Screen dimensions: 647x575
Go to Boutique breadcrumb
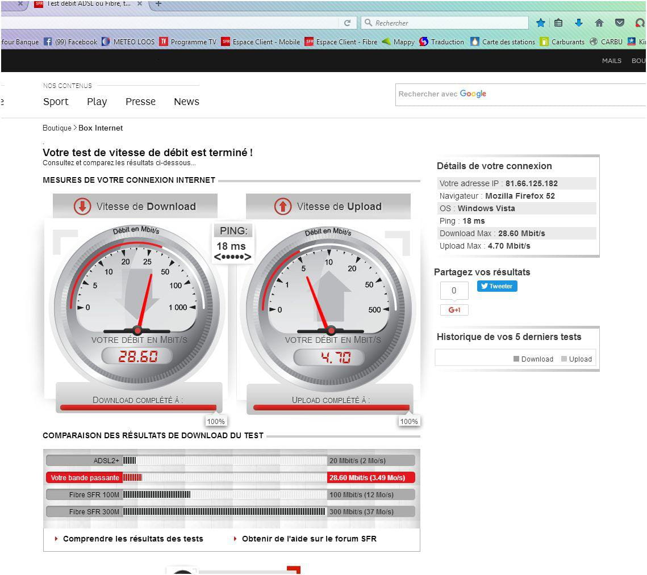click(x=57, y=128)
